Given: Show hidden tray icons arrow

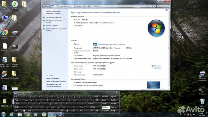Looking at the screenshot, I should 185,114.
